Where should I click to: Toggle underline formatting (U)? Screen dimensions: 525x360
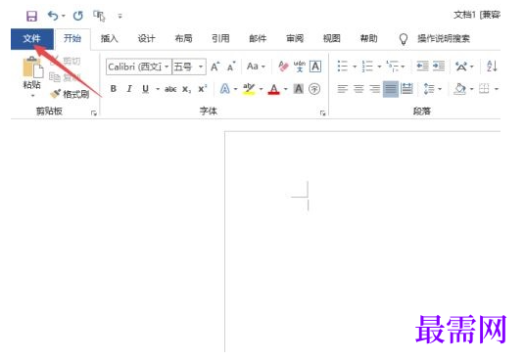145,89
